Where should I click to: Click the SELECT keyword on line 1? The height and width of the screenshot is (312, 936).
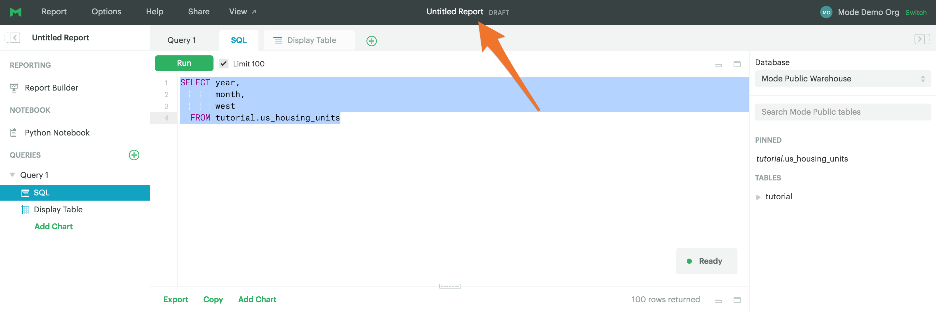click(195, 82)
